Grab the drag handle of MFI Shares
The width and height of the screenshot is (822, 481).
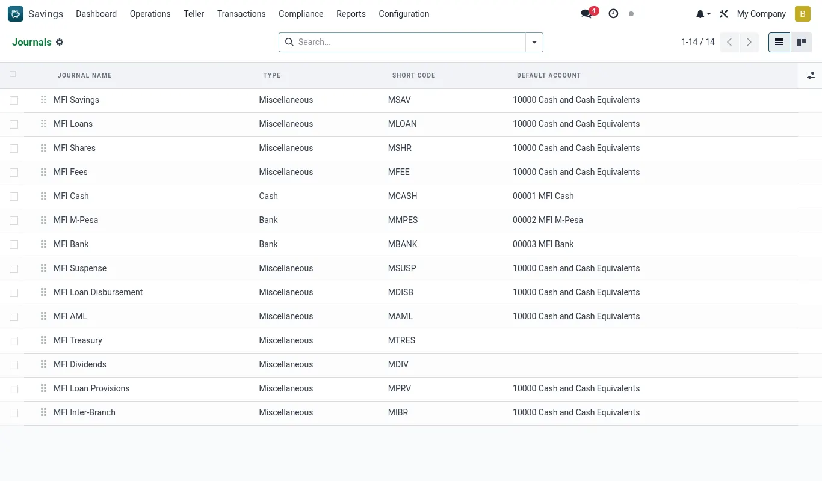point(43,148)
